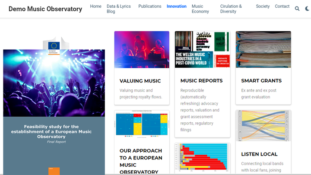Open Music Economy menu item

click(200, 9)
